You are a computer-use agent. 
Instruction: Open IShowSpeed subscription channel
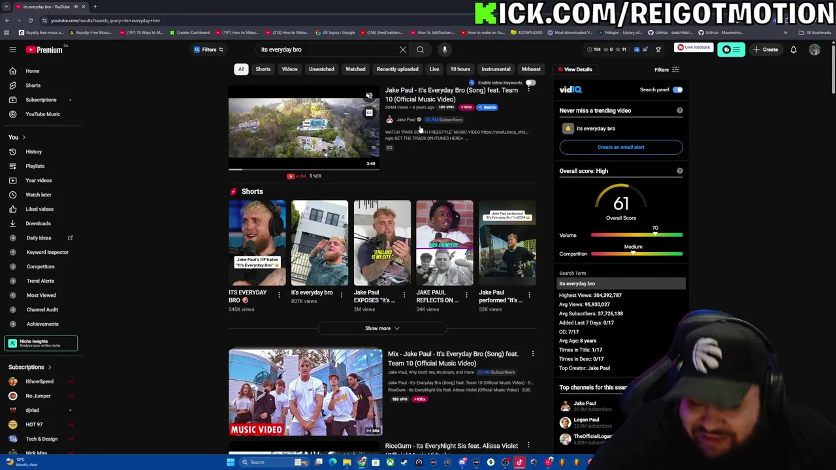click(39, 381)
